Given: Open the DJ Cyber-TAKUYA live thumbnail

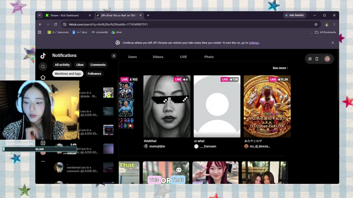Looking at the screenshot, I should click(x=267, y=106).
